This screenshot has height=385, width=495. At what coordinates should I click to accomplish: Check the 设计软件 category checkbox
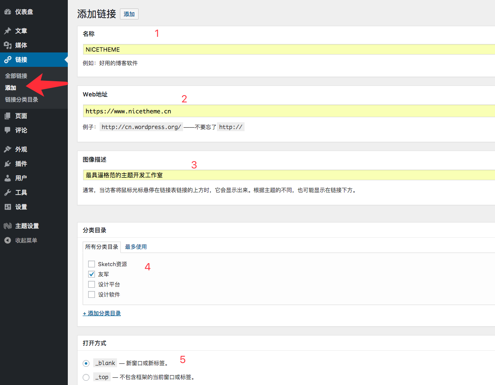92,294
